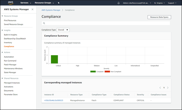Click the Severity column header

click(x=140, y=95)
